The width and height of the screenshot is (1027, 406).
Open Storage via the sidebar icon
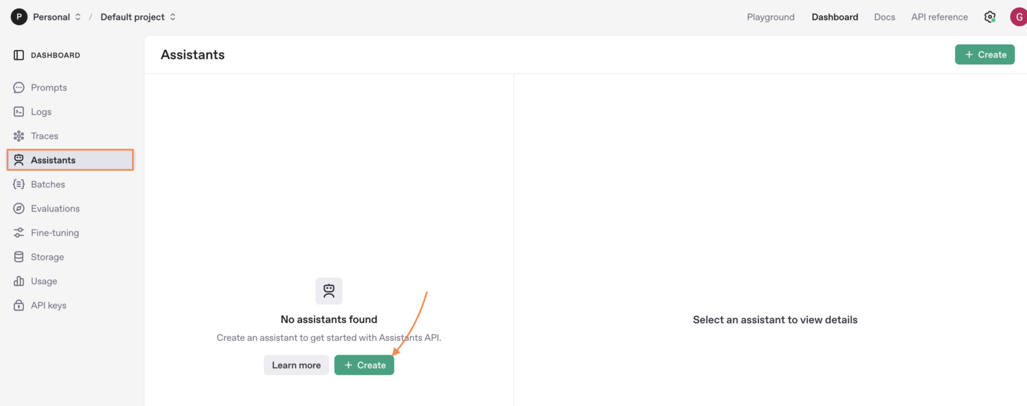point(19,256)
